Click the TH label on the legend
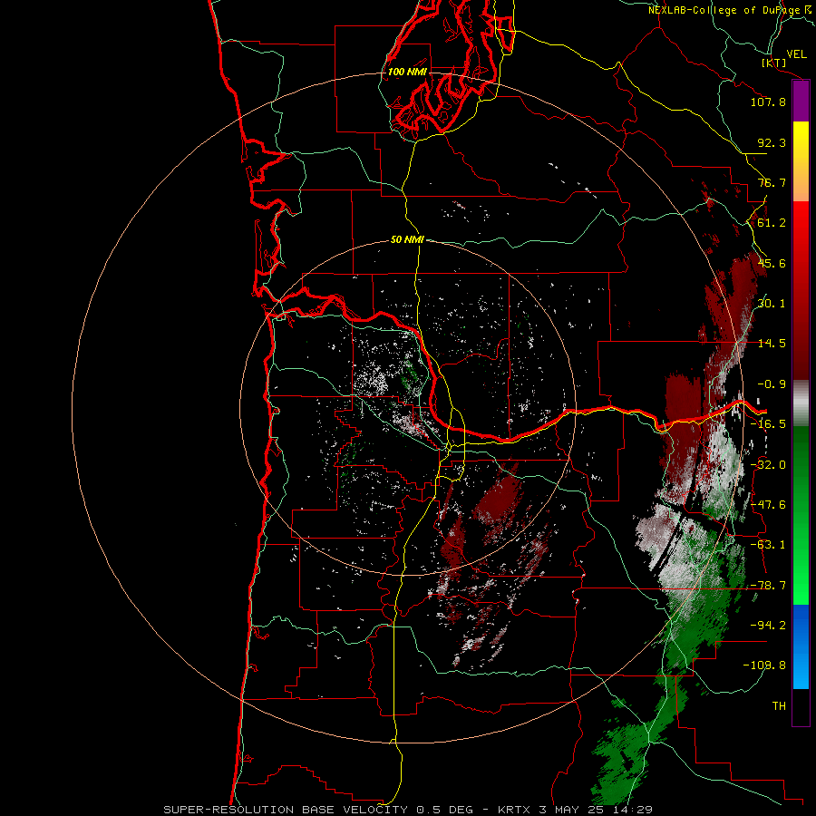 click(779, 706)
